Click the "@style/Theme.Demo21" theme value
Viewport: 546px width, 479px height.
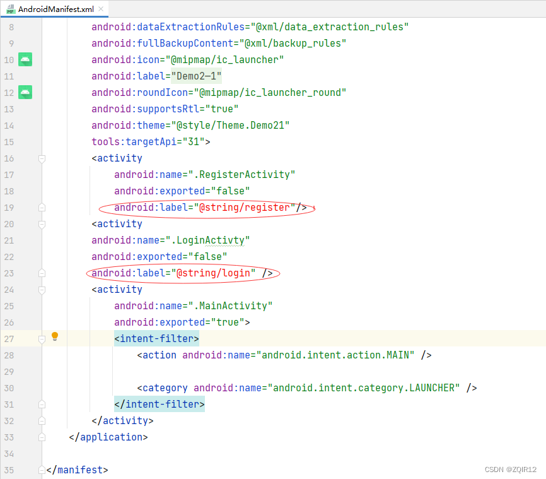coord(230,125)
